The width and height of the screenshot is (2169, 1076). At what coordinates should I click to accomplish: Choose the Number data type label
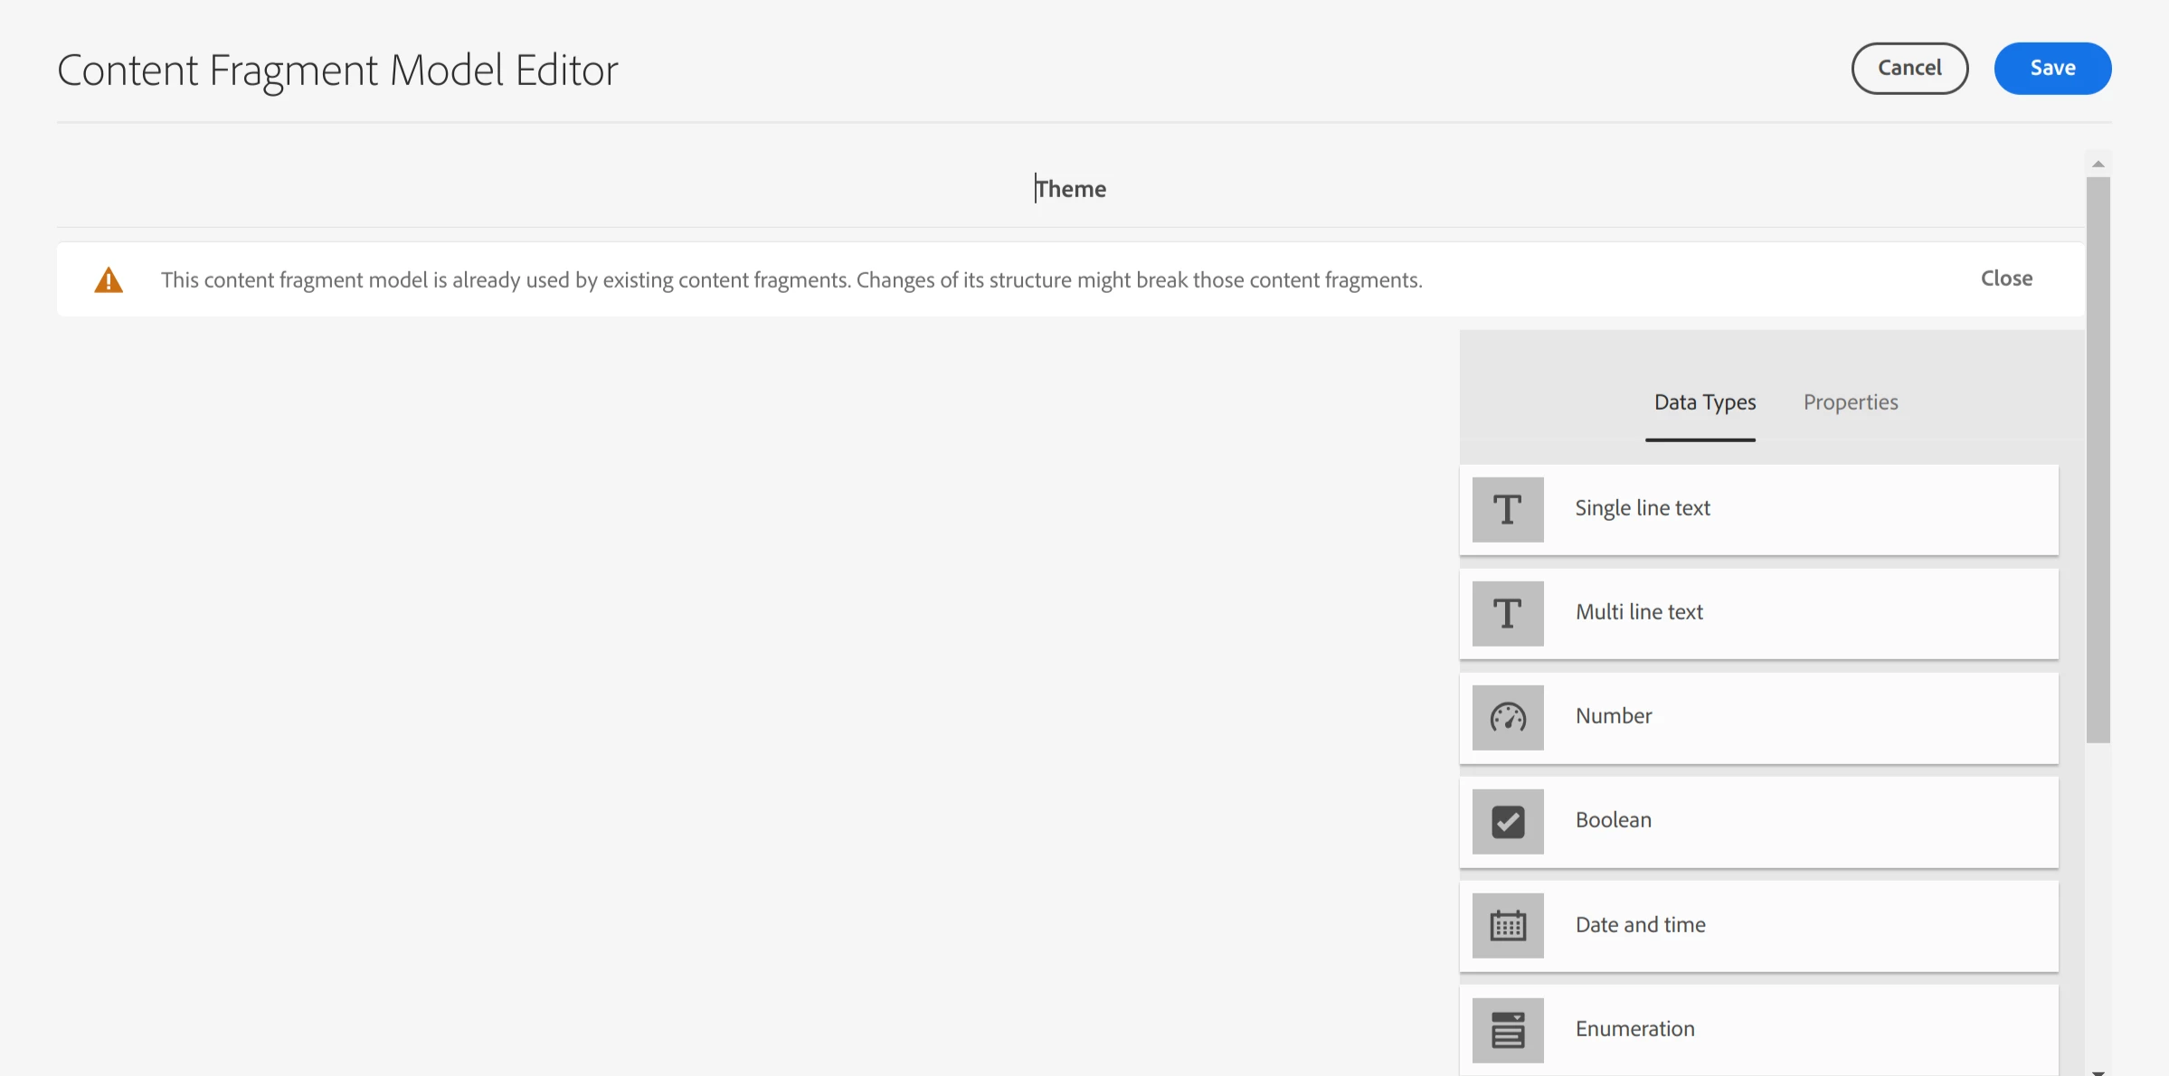(x=1614, y=716)
